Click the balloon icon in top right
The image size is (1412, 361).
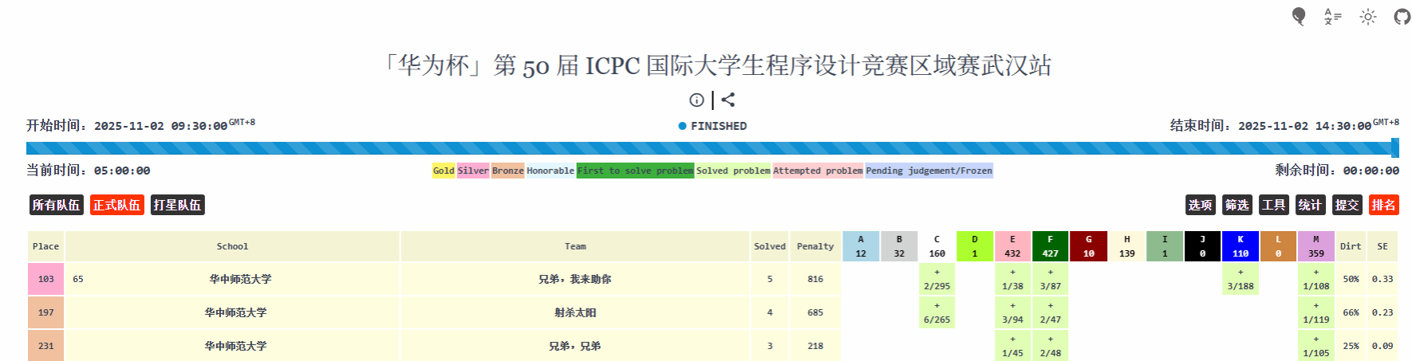tap(1298, 17)
